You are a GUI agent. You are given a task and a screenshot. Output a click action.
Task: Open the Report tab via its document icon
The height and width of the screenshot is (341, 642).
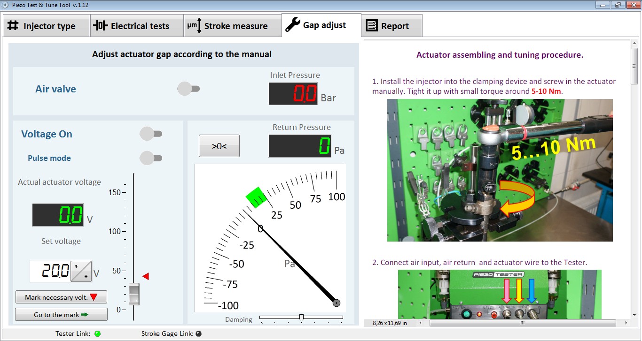click(371, 26)
